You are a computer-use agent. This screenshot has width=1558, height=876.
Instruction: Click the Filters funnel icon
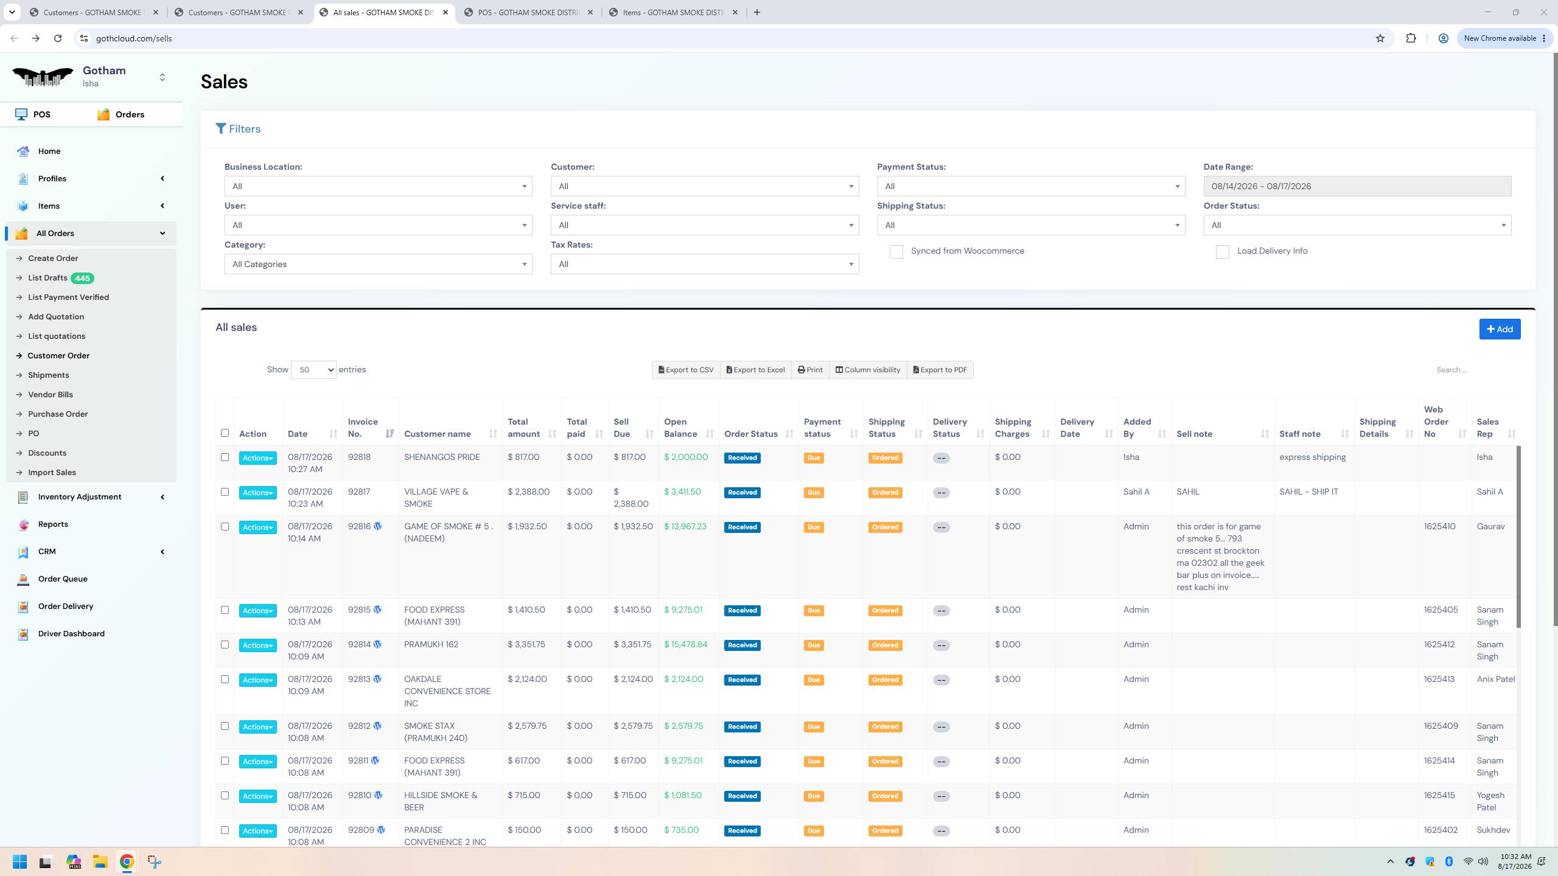[221, 129]
